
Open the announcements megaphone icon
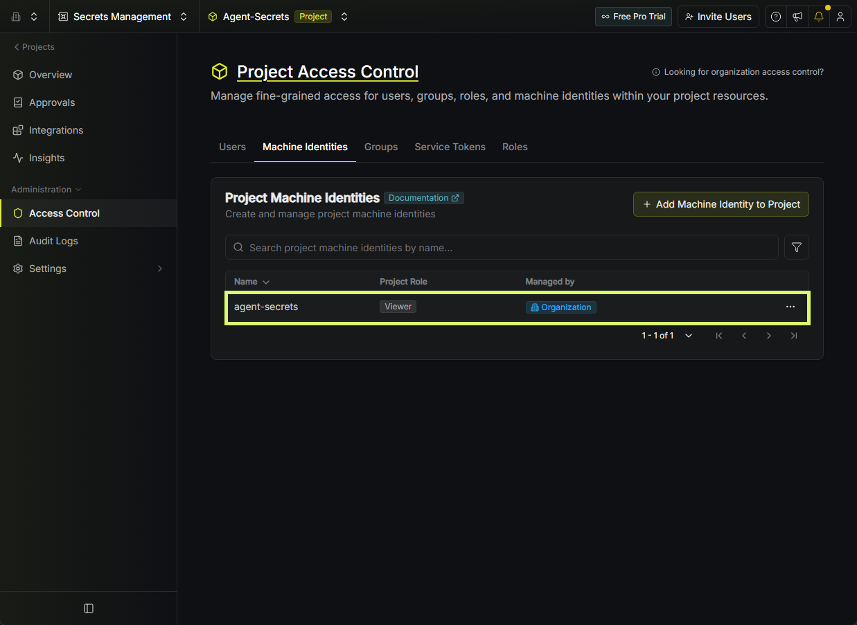click(797, 17)
